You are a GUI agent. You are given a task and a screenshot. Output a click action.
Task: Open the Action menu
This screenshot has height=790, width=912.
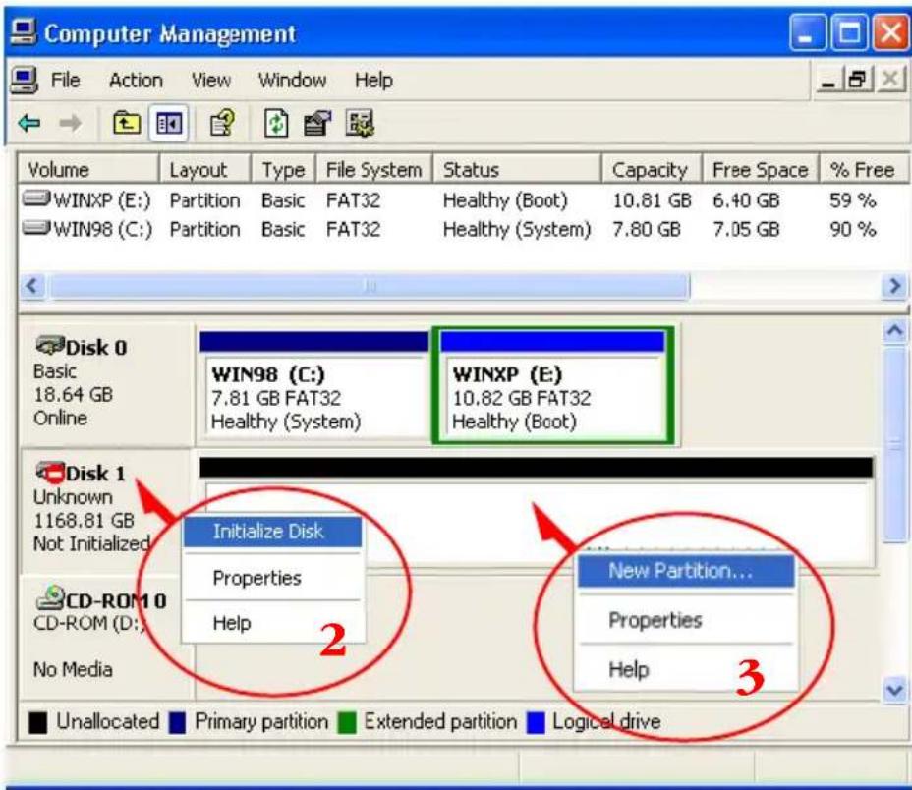click(136, 80)
